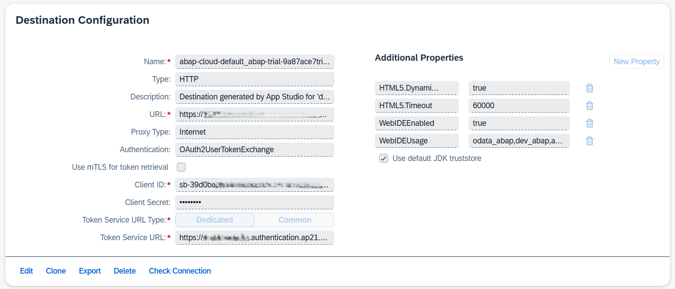Image resolution: width=675 pixels, height=289 pixels.
Task: Delete the WebIDEEnabled property
Action: (589, 123)
